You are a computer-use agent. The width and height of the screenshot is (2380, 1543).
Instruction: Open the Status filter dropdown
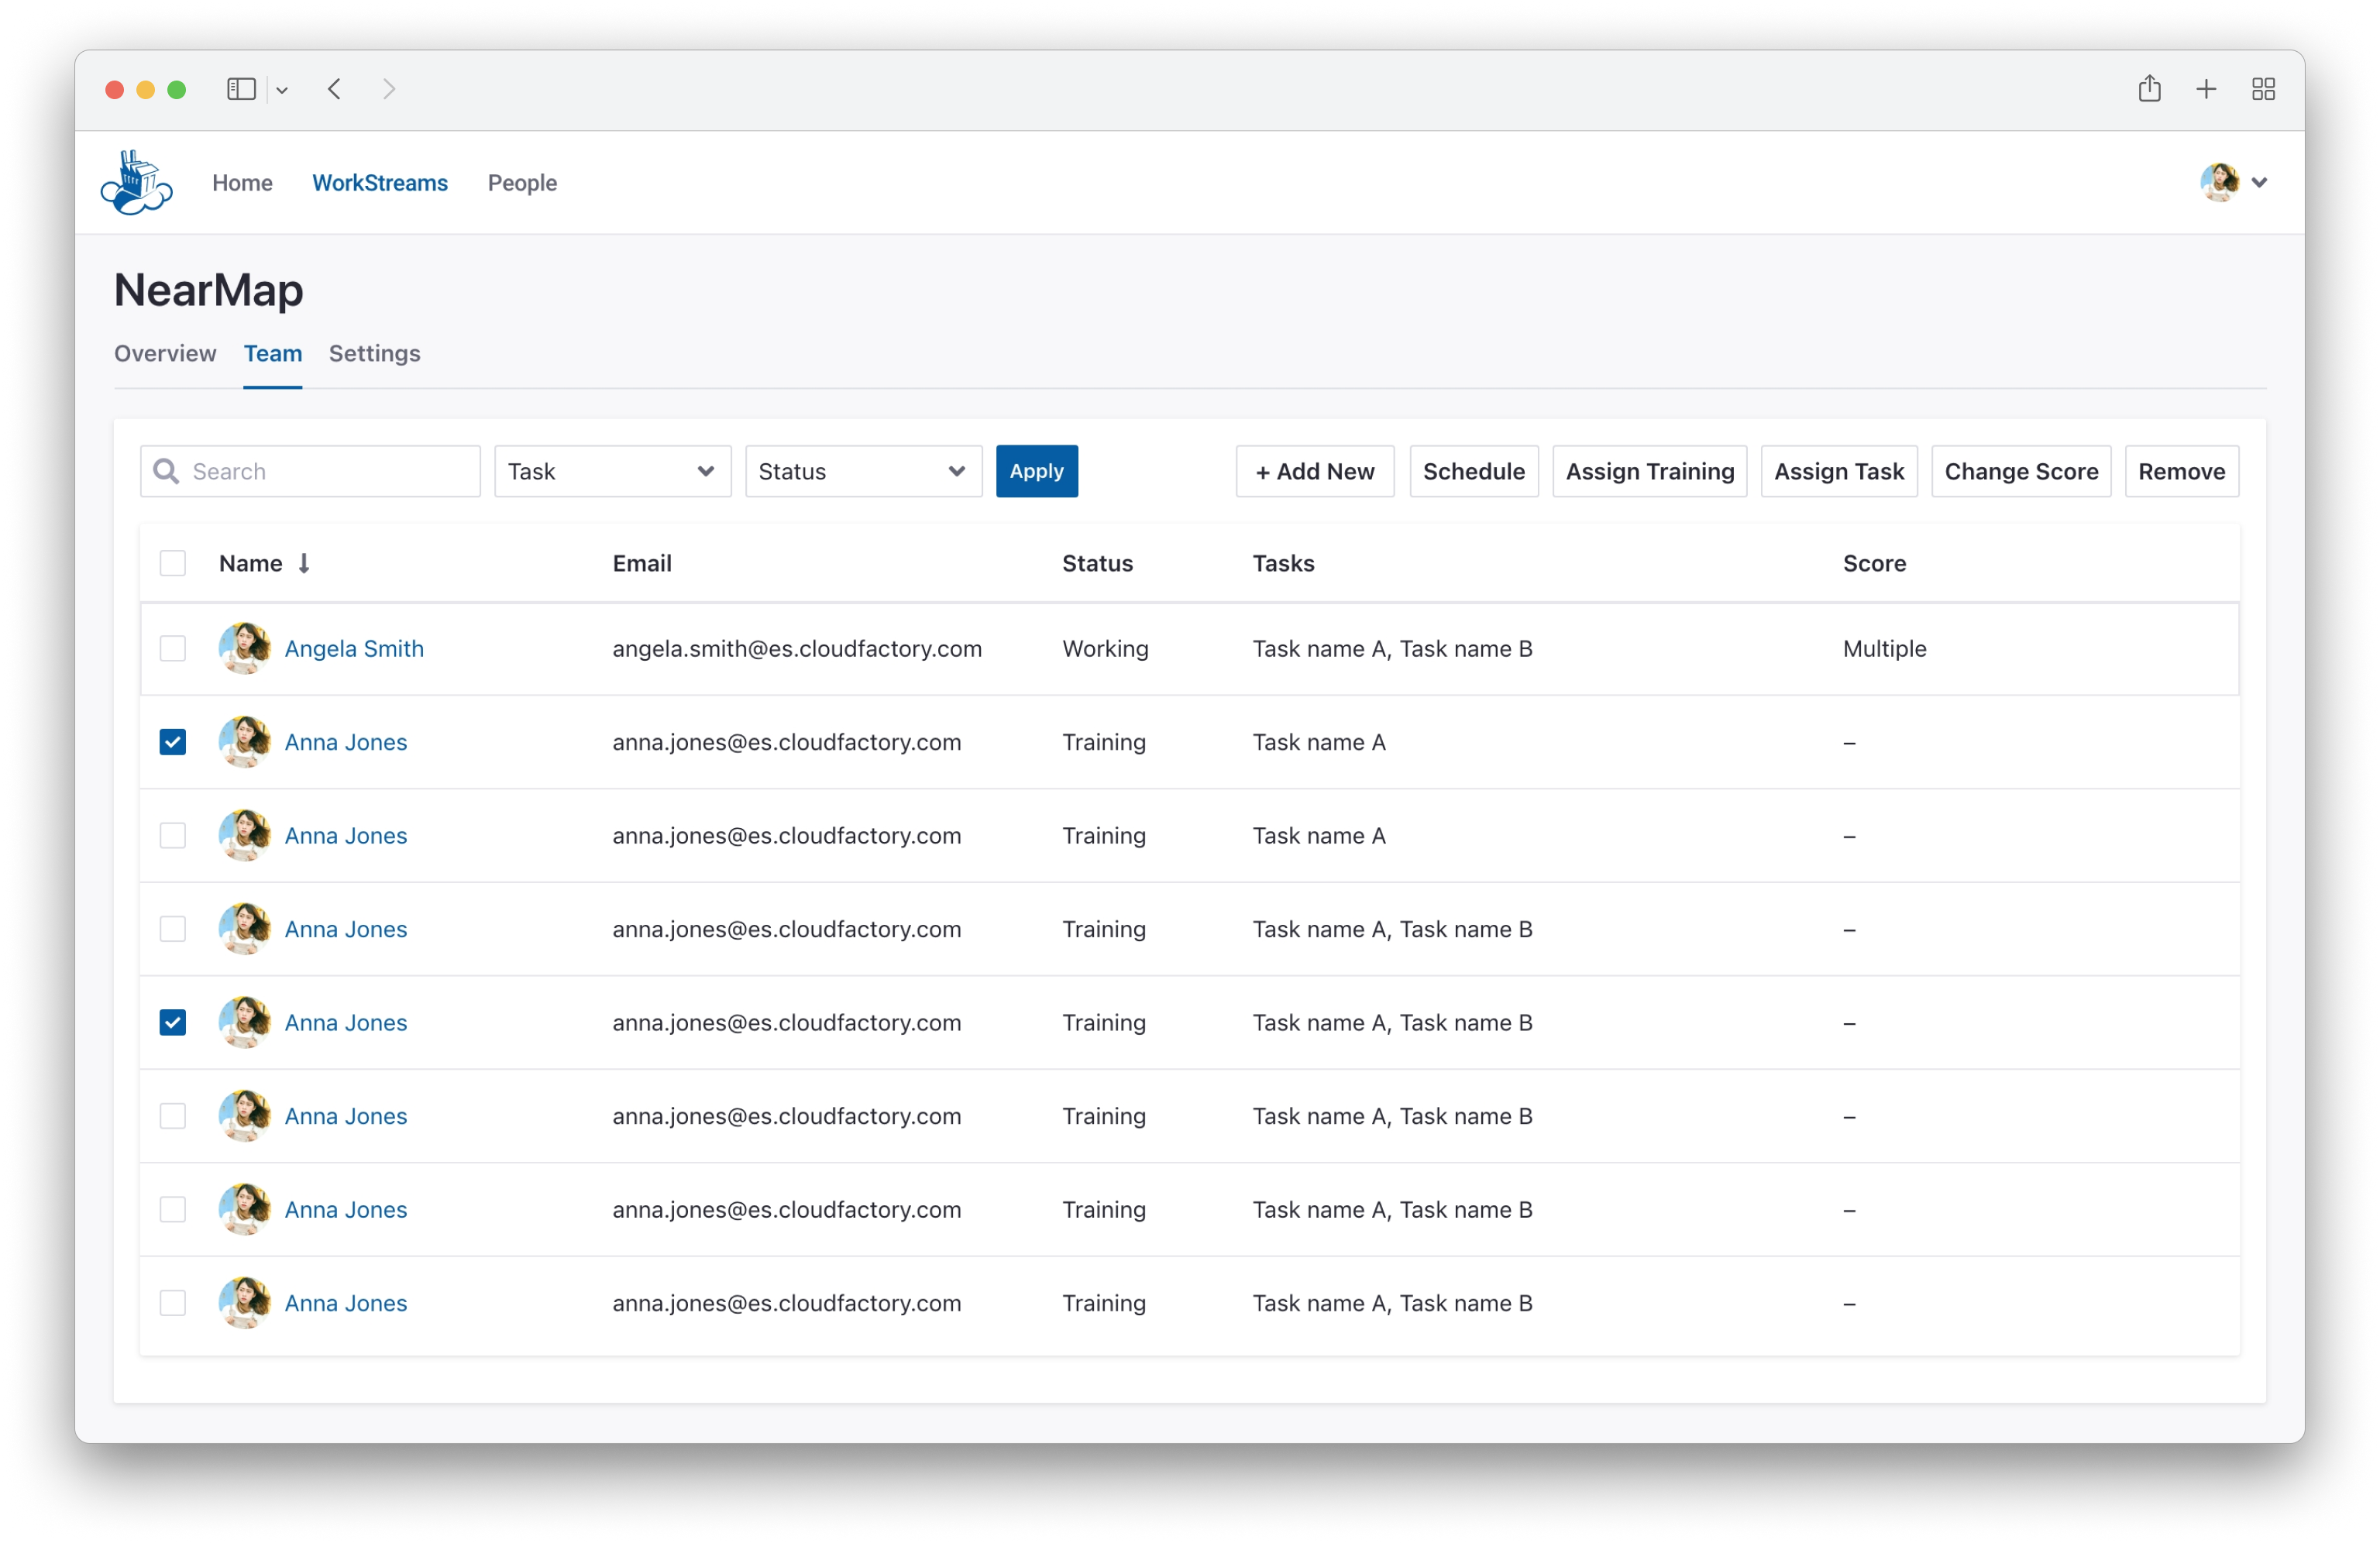[864, 471]
